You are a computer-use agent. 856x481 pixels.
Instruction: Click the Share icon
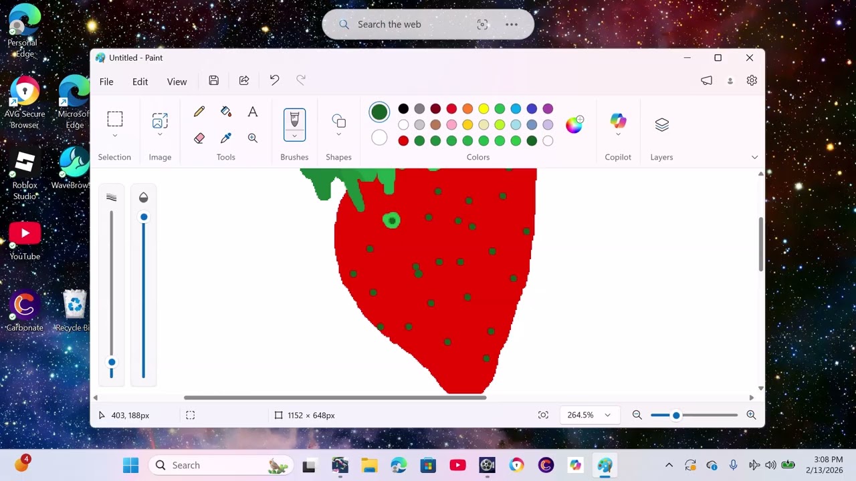pyautogui.click(x=244, y=80)
